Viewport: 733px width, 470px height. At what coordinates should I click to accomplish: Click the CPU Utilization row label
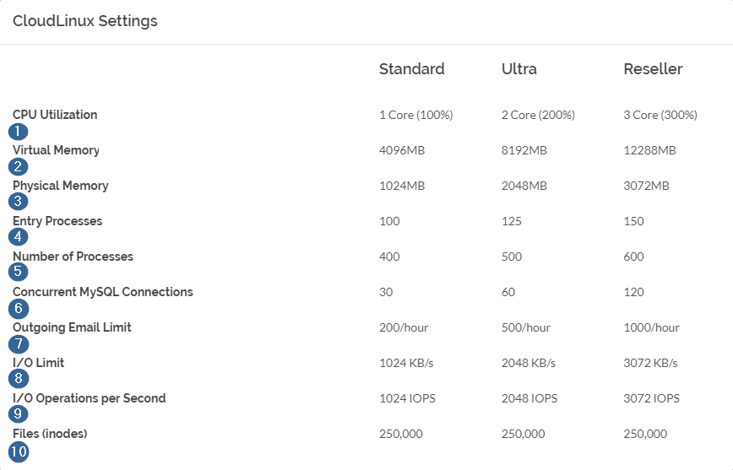[x=55, y=115]
